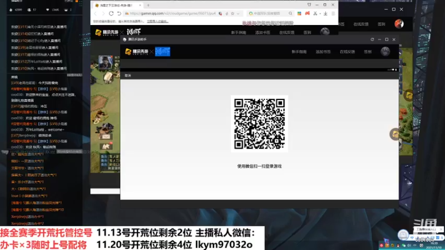Expand screenshot tool dropdown arrow
445x250 pixels.
pyautogui.click(x=320, y=13)
